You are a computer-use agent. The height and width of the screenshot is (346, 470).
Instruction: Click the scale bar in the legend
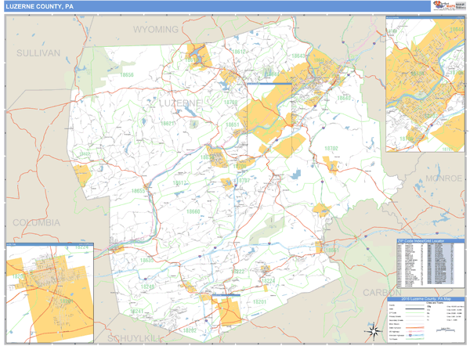click(446, 330)
